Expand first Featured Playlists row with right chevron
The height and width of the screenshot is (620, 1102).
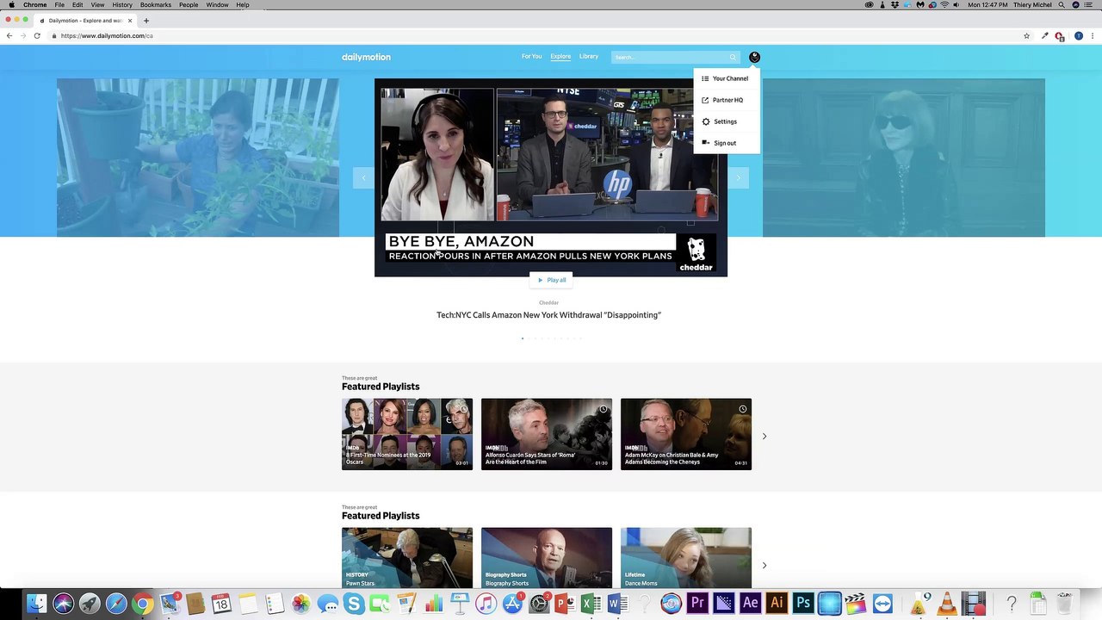click(x=764, y=437)
